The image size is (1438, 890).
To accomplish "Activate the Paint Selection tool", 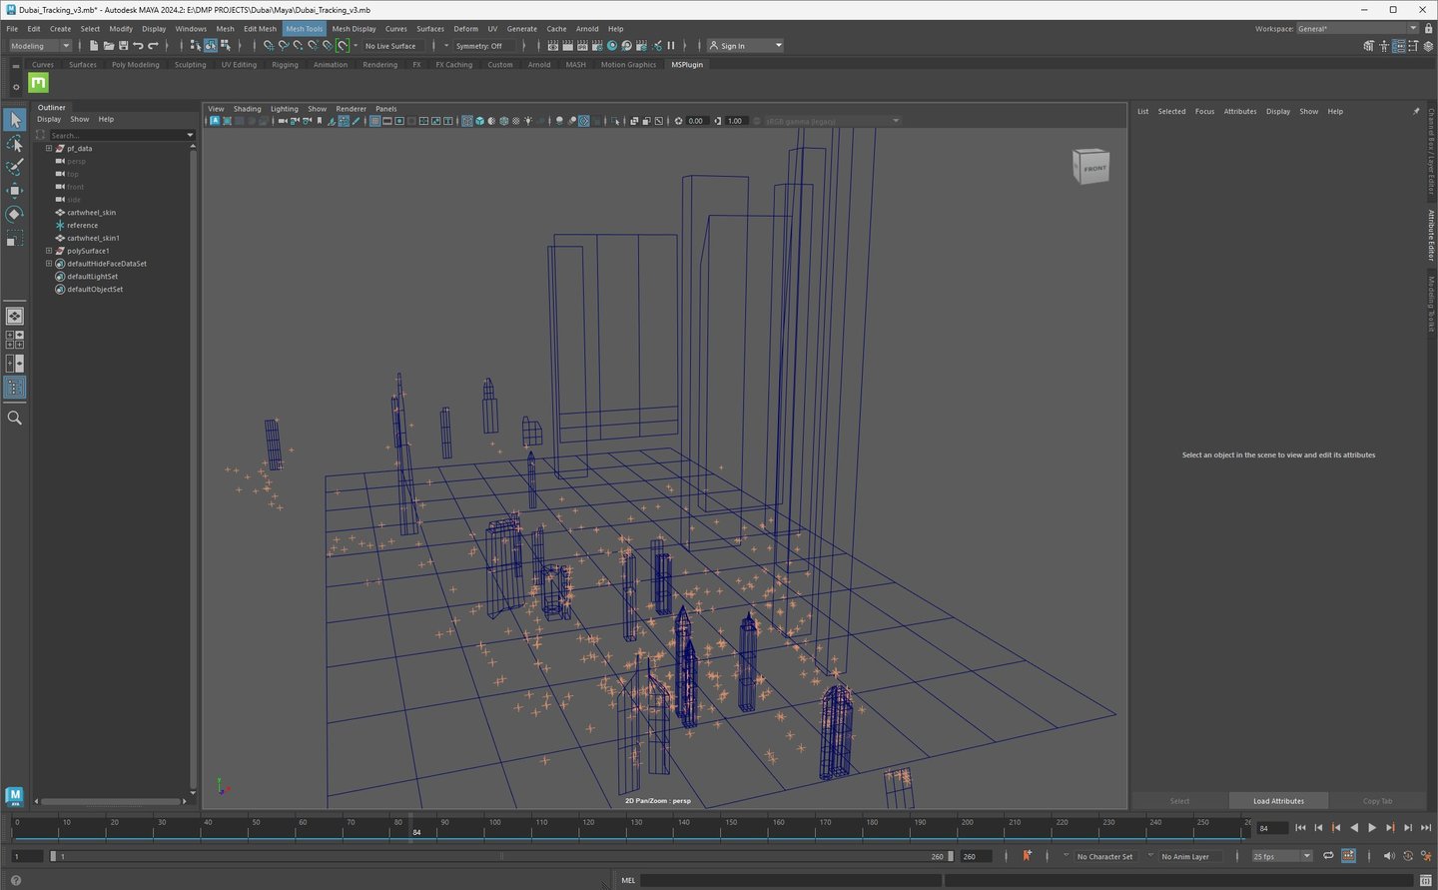I will (14, 167).
